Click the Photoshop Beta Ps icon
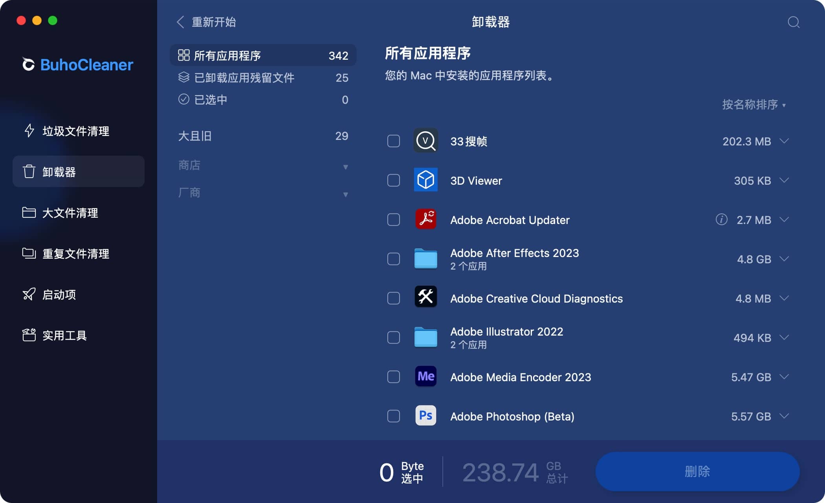 pyautogui.click(x=426, y=416)
